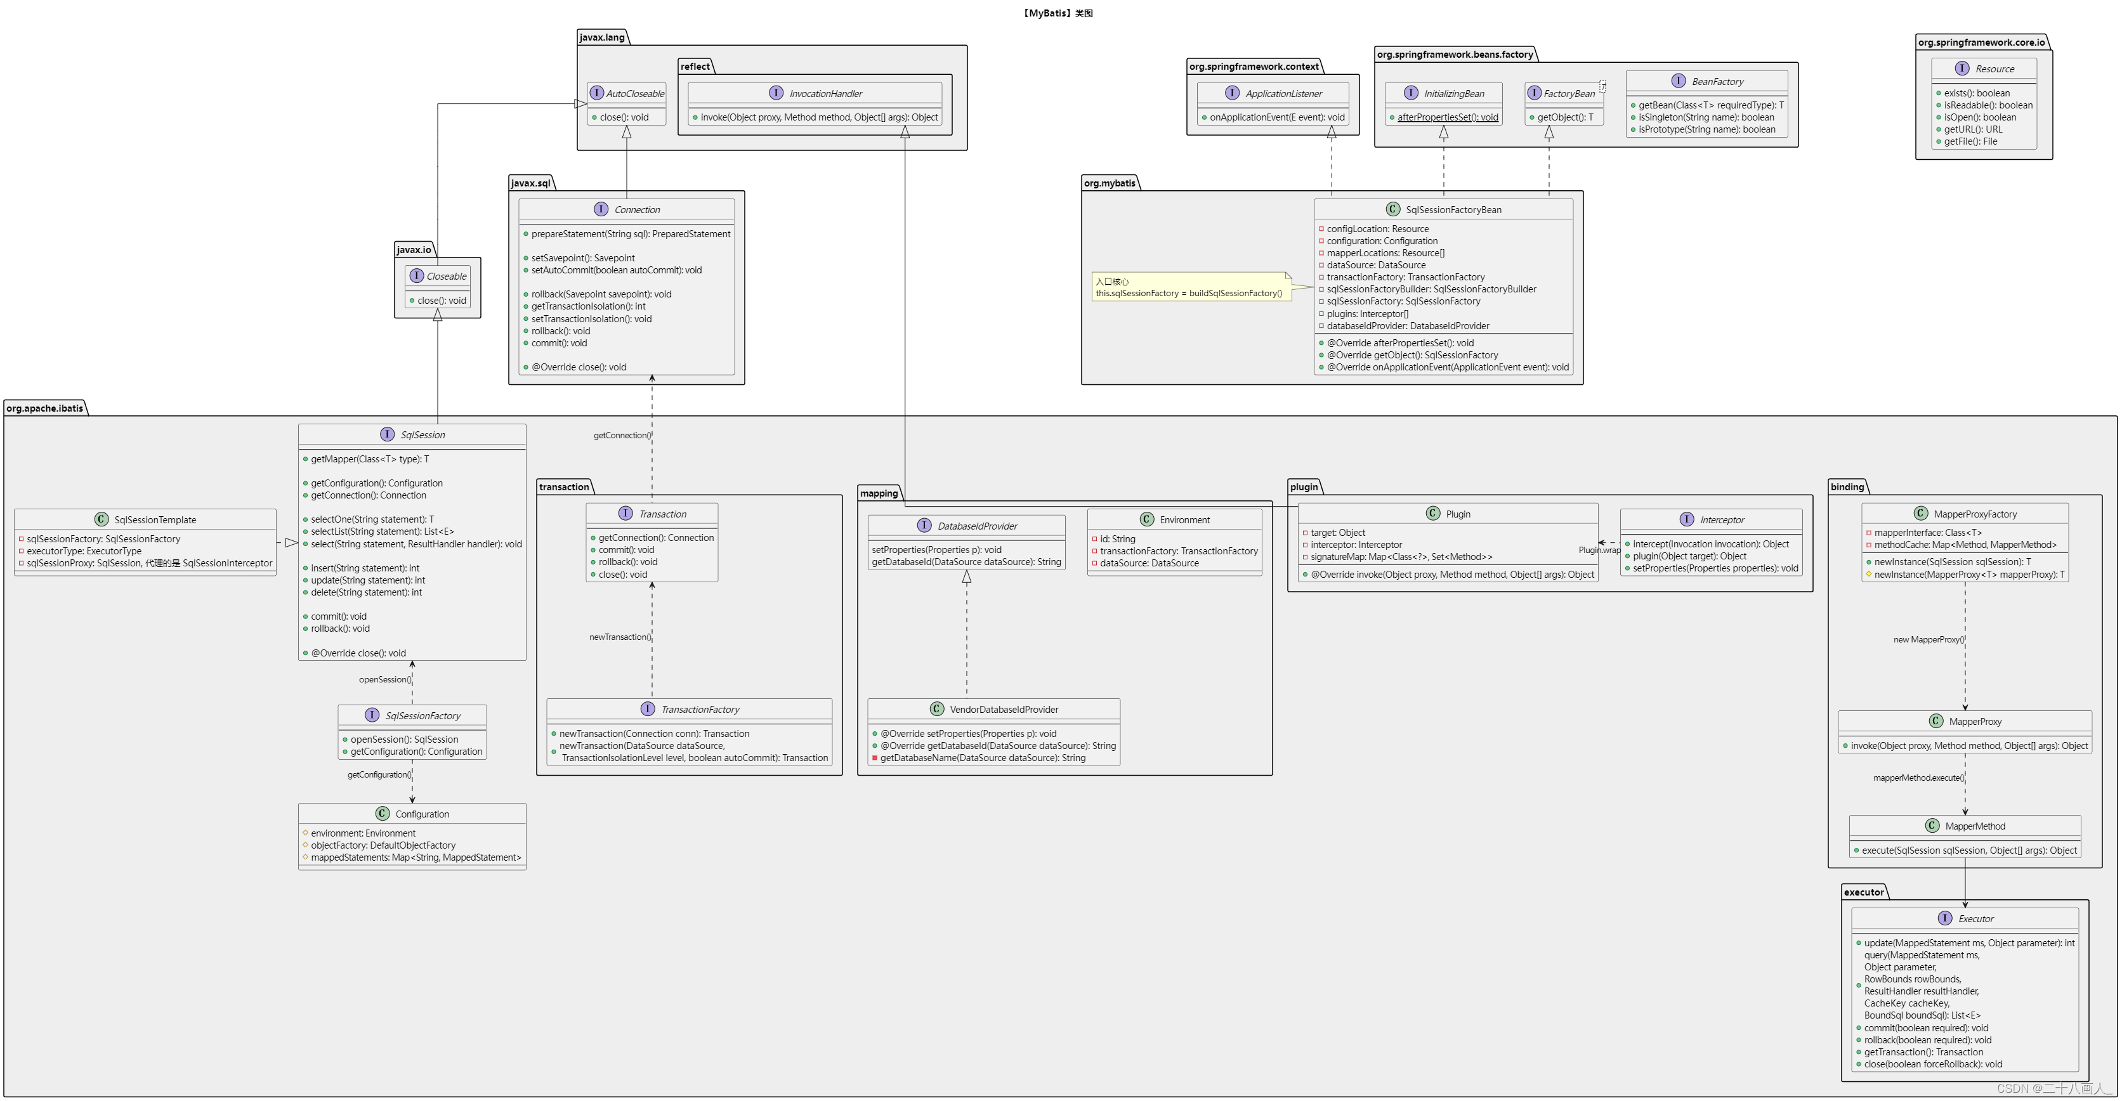Image resolution: width=2122 pixels, height=1101 pixels.
Task: Select the org.mybatis package label
Action: click(x=1110, y=183)
